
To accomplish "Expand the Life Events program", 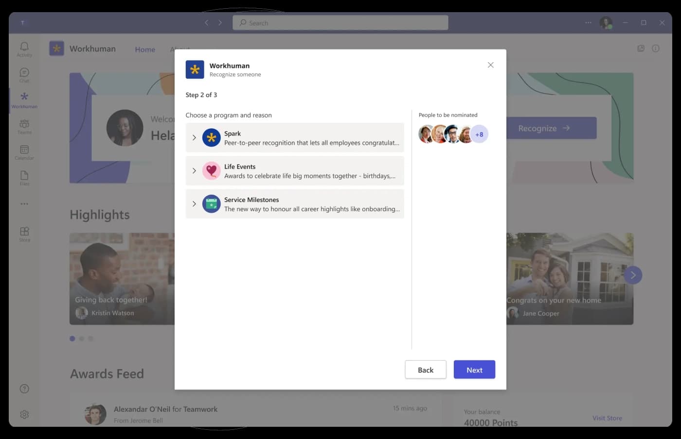I will pyautogui.click(x=194, y=171).
